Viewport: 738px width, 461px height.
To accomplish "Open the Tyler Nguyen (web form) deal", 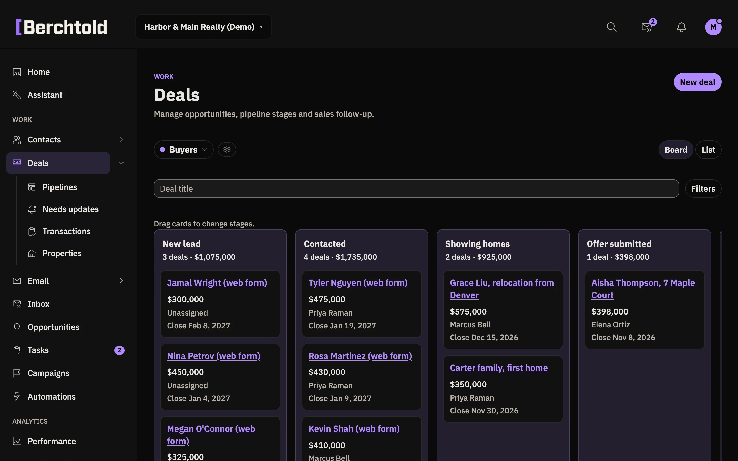I will (x=358, y=283).
